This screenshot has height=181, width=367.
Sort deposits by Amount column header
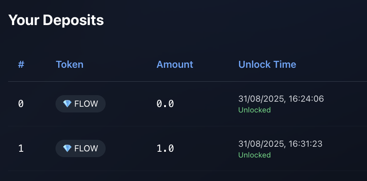175,64
